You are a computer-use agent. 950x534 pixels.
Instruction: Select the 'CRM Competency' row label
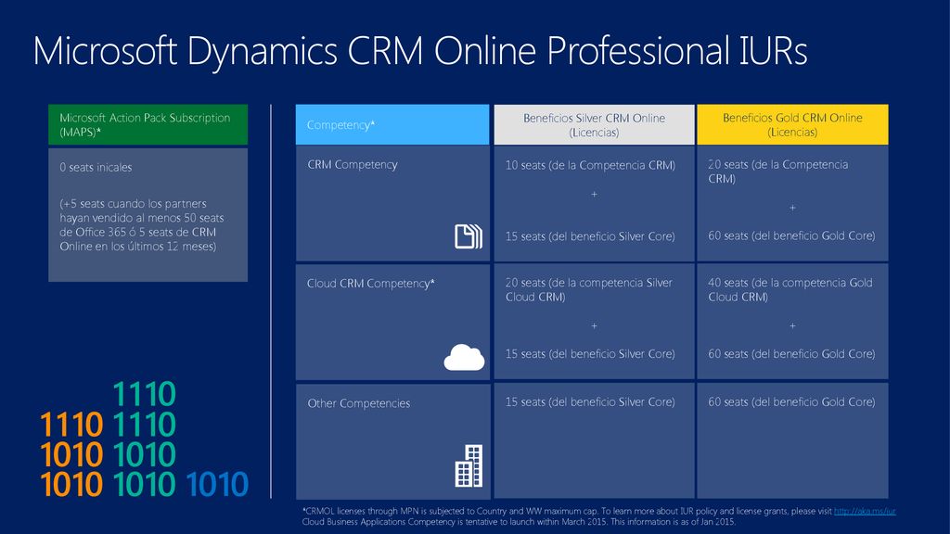352,165
